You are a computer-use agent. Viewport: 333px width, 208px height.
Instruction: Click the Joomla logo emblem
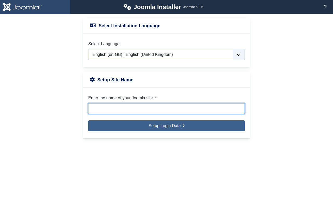pyautogui.click(x=7, y=7)
